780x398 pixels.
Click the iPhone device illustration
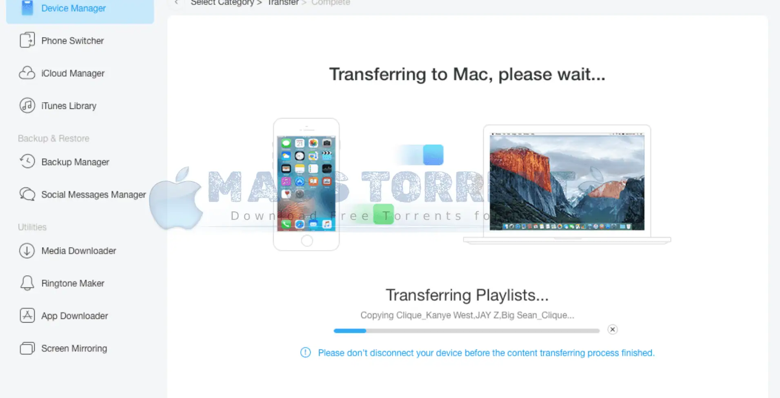[x=306, y=184]
